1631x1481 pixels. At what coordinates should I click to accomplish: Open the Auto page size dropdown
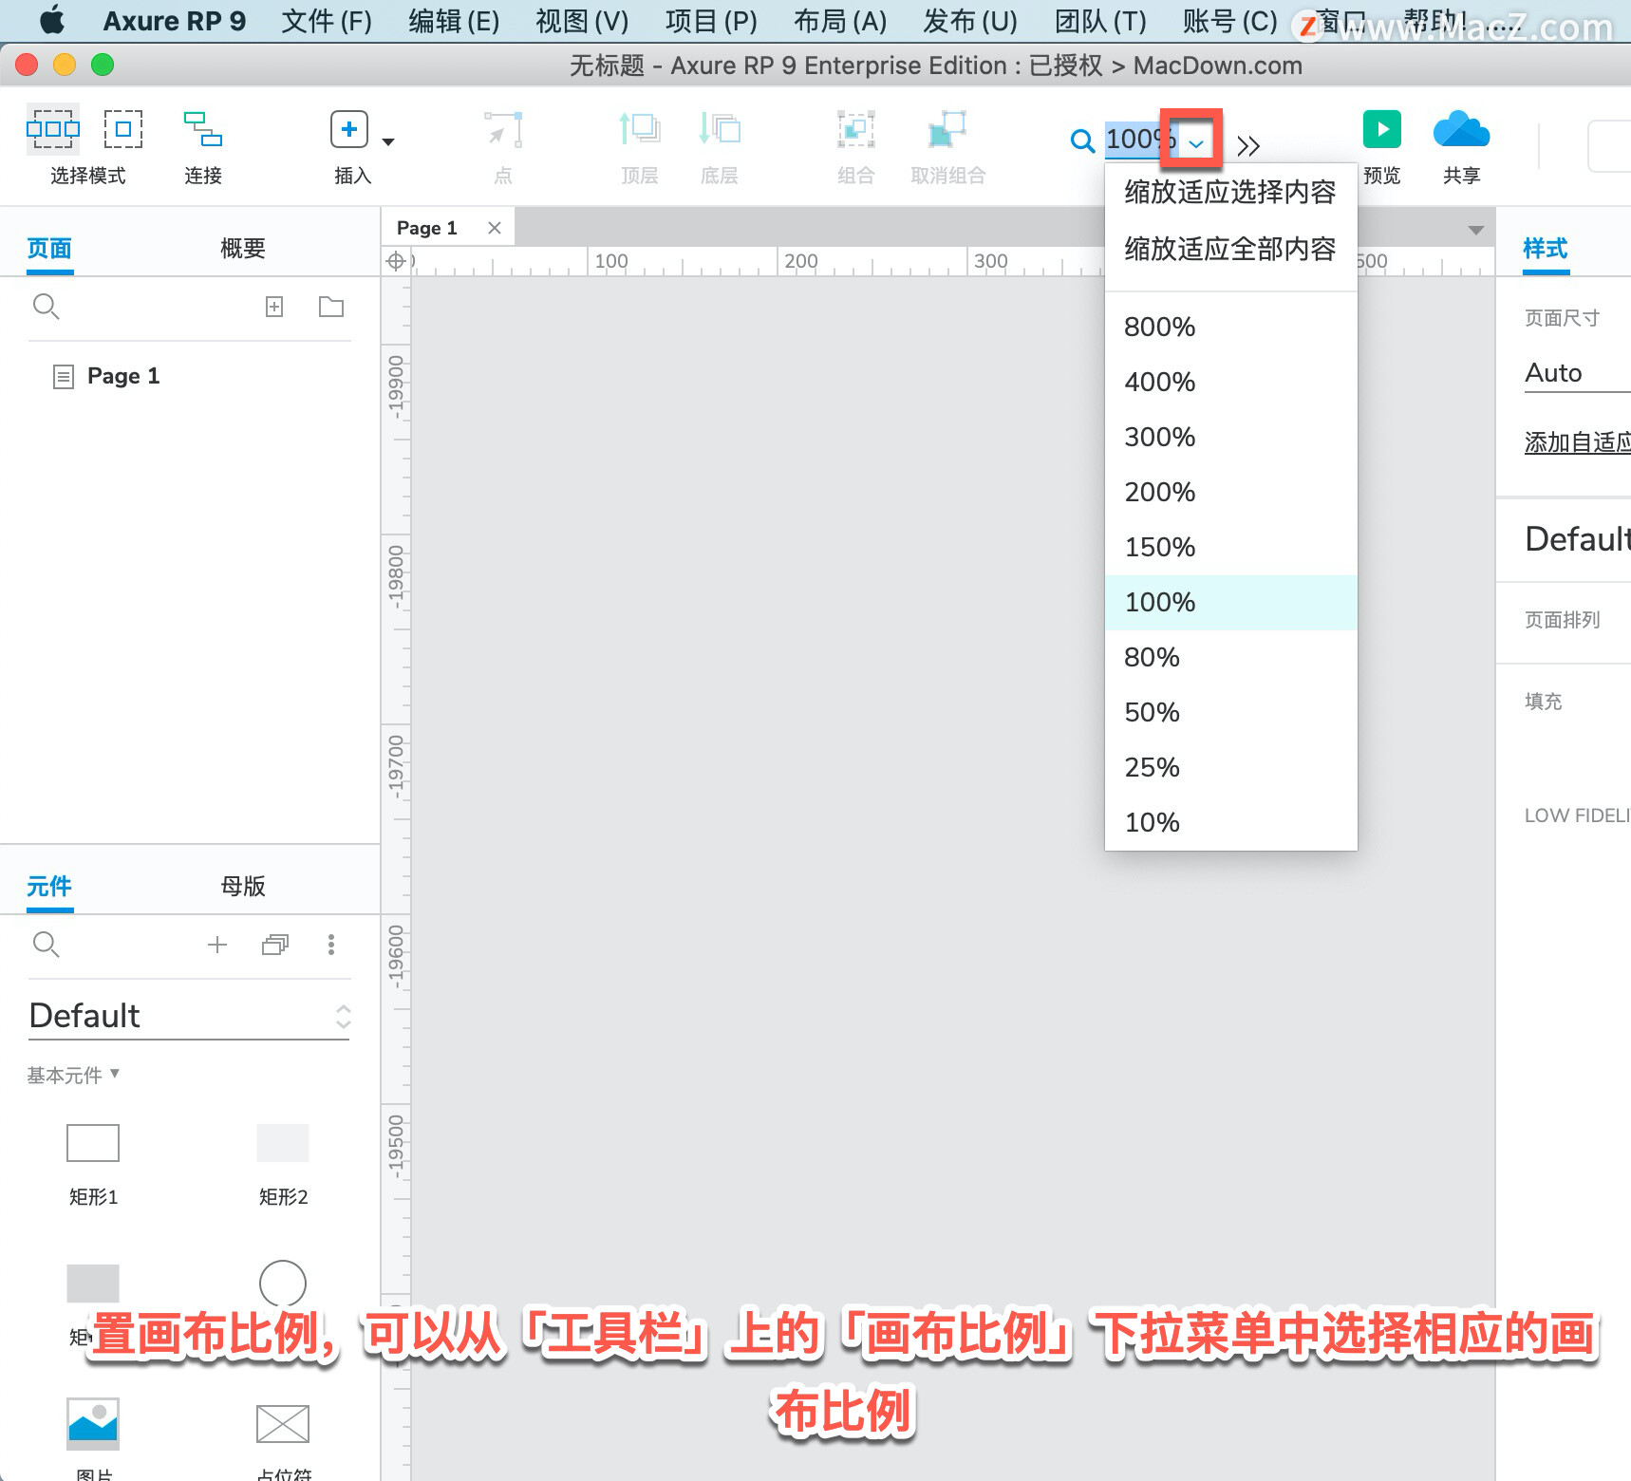pos(1577,373)
